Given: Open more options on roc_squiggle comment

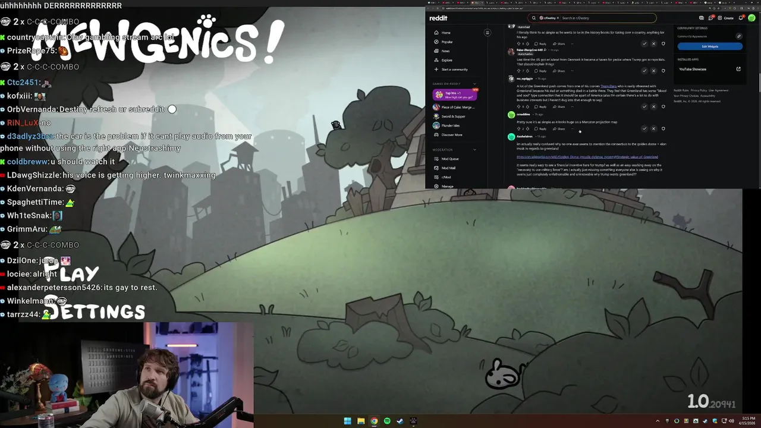Looking at the screenshot, I should [x=573, y=107].
